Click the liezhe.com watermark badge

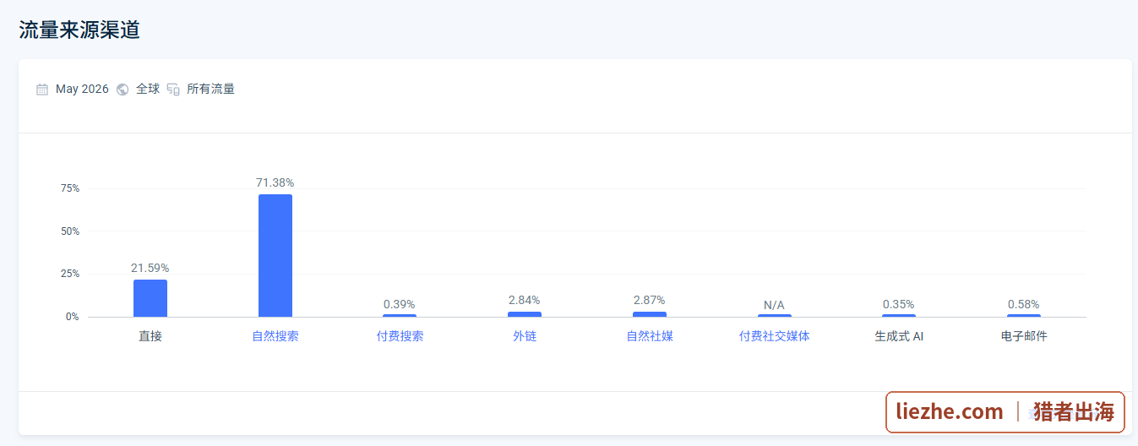(1005, 412)
